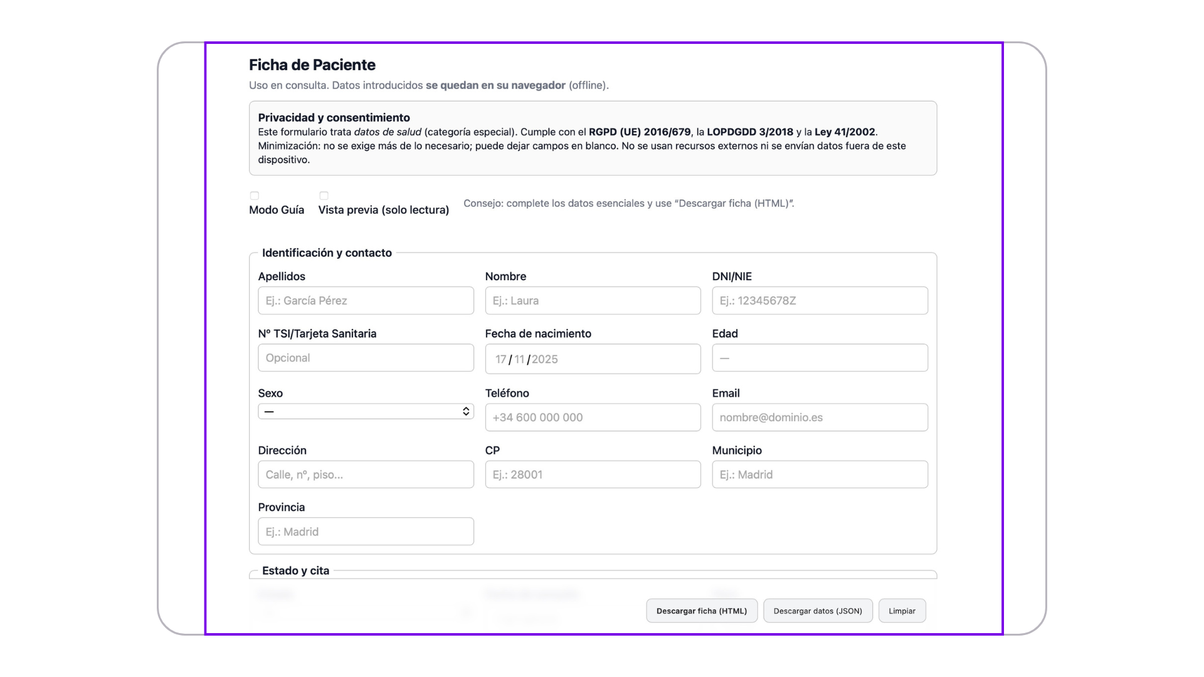Select the DNI/NIE input field
1204x677 pixels.
pos(820,301)
